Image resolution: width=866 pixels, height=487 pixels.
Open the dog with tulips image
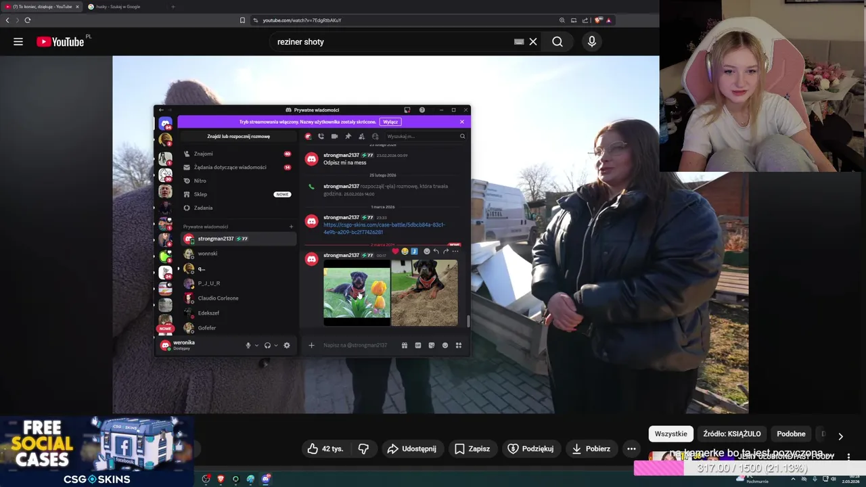pyautogui.click(x=357, y=293)
